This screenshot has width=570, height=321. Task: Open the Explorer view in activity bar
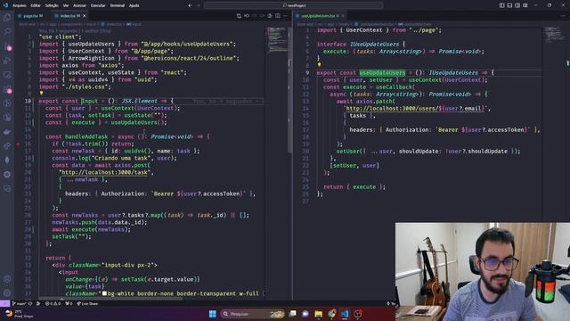click(7, 18)
